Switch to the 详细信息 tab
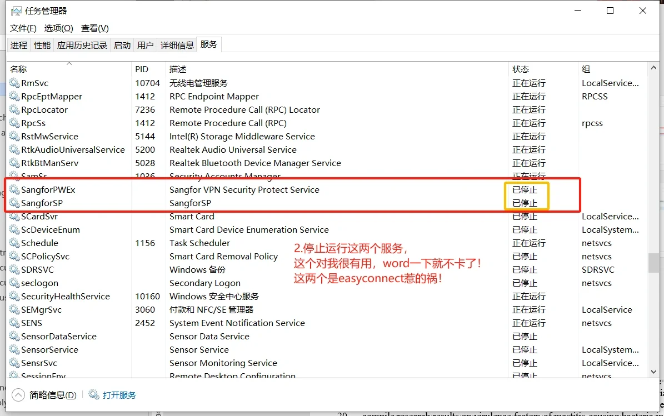The width and height of the screenshot is (664, 416). [x=177, y=46]
